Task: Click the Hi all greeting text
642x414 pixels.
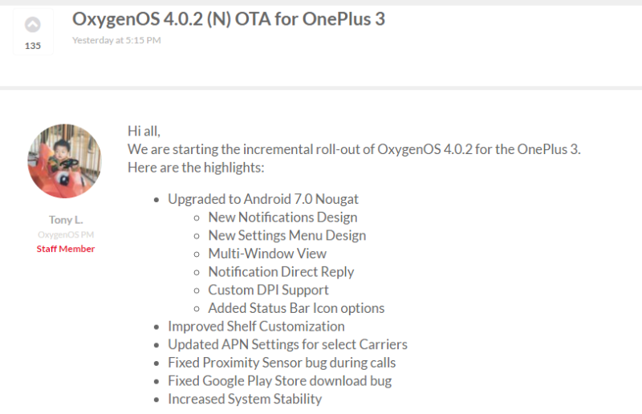Action: pyautogui.click(x=144, y=132)
